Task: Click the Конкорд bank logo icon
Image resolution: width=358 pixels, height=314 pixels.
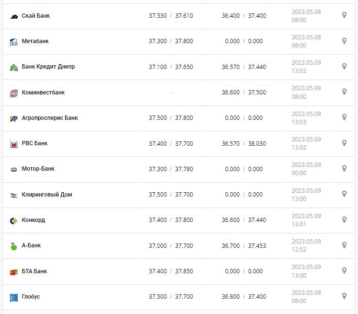Action: coord(13,221)
